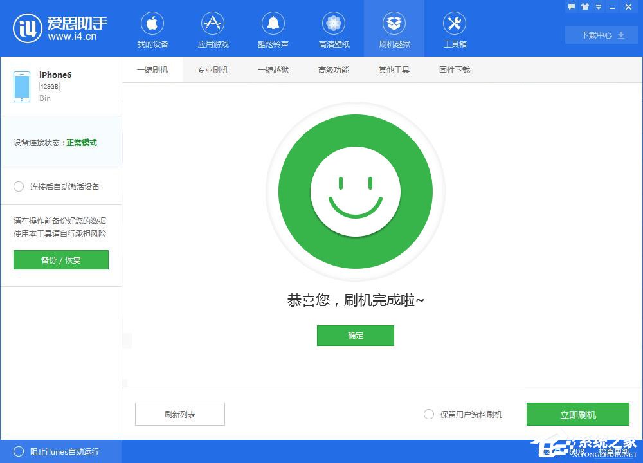
Task: Click the 确定 confirm button
Action: [355, 335]
